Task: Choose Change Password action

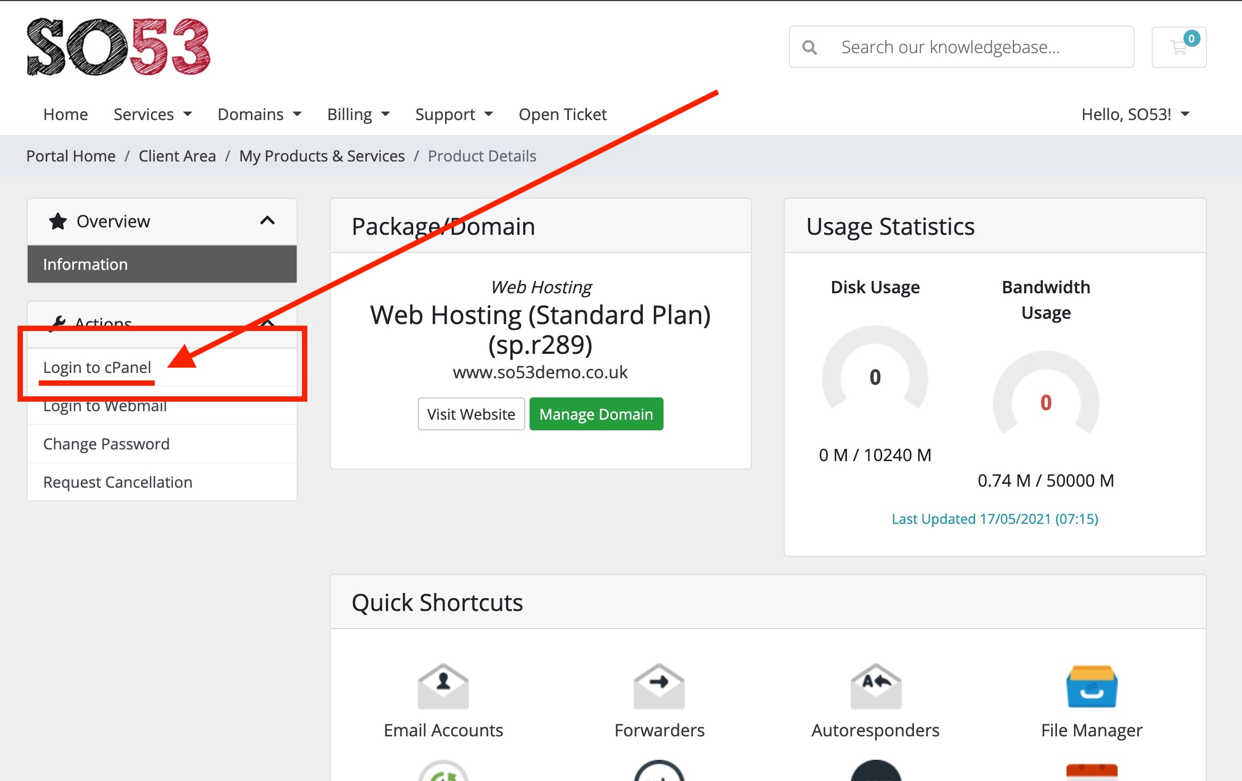Action: [x=162, y=444]
